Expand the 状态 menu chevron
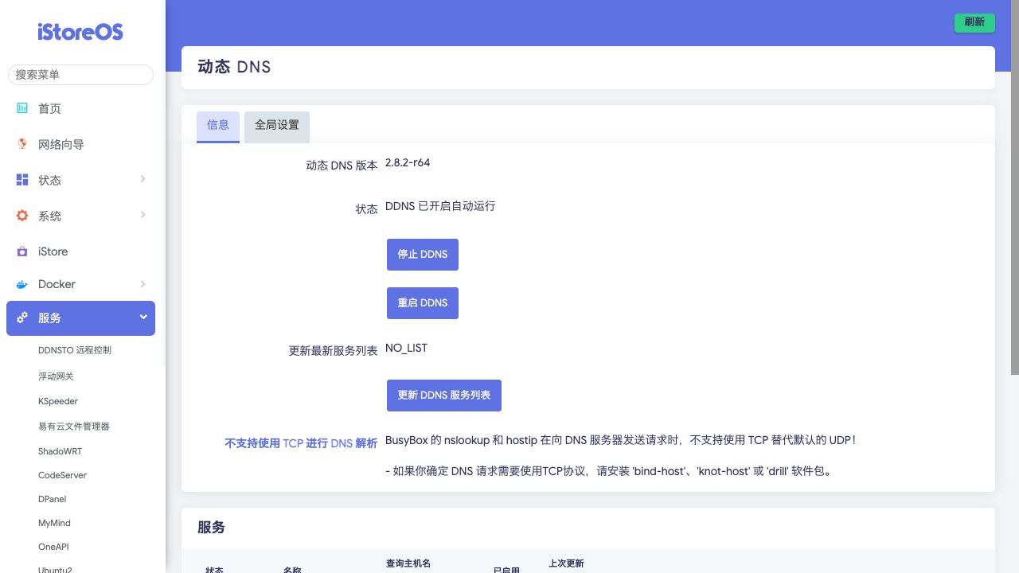1019x573 pixels. click(143, 179)
